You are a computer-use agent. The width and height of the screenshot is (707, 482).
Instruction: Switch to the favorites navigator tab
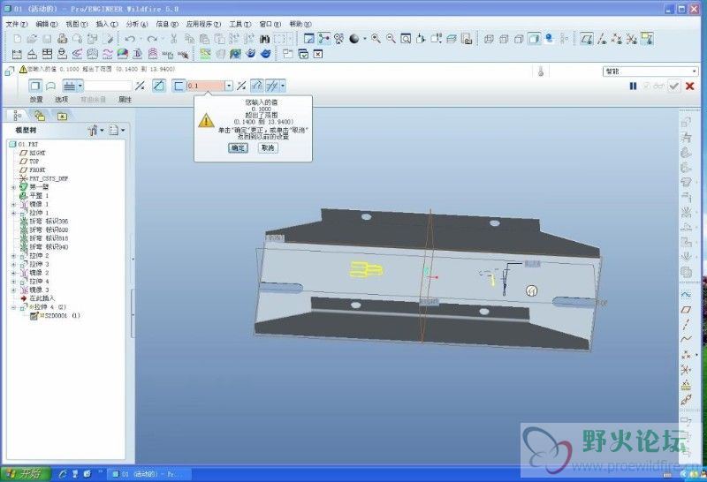pyautogui.click(x=62, y=117)
